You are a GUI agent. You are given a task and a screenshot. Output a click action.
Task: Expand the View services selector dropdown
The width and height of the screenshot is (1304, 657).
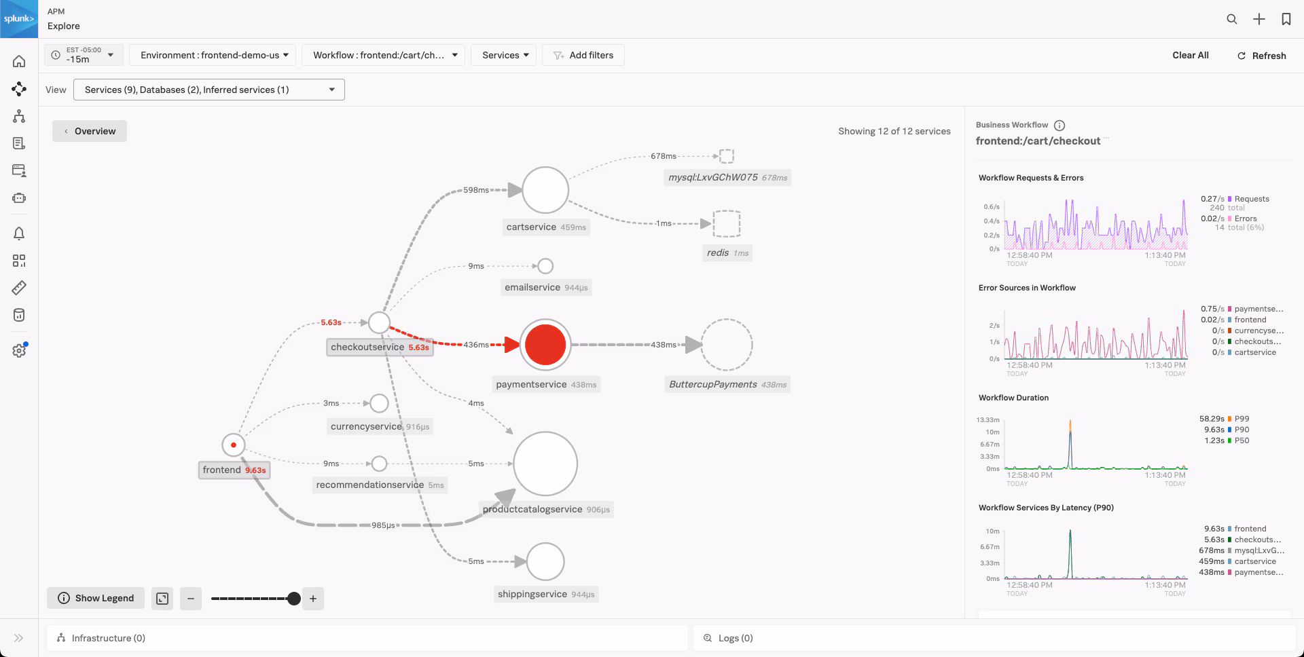pyautogui.click(x=209, y=90)
